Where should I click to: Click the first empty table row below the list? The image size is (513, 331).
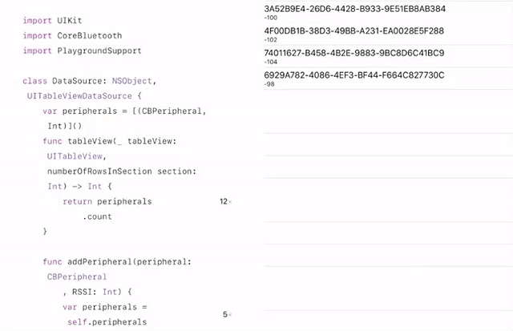tap(388, 109)
